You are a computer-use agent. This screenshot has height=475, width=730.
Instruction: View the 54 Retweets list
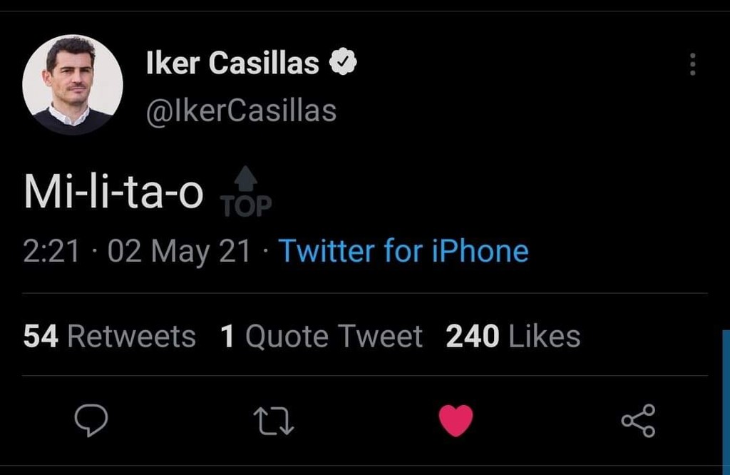[109, 336]
